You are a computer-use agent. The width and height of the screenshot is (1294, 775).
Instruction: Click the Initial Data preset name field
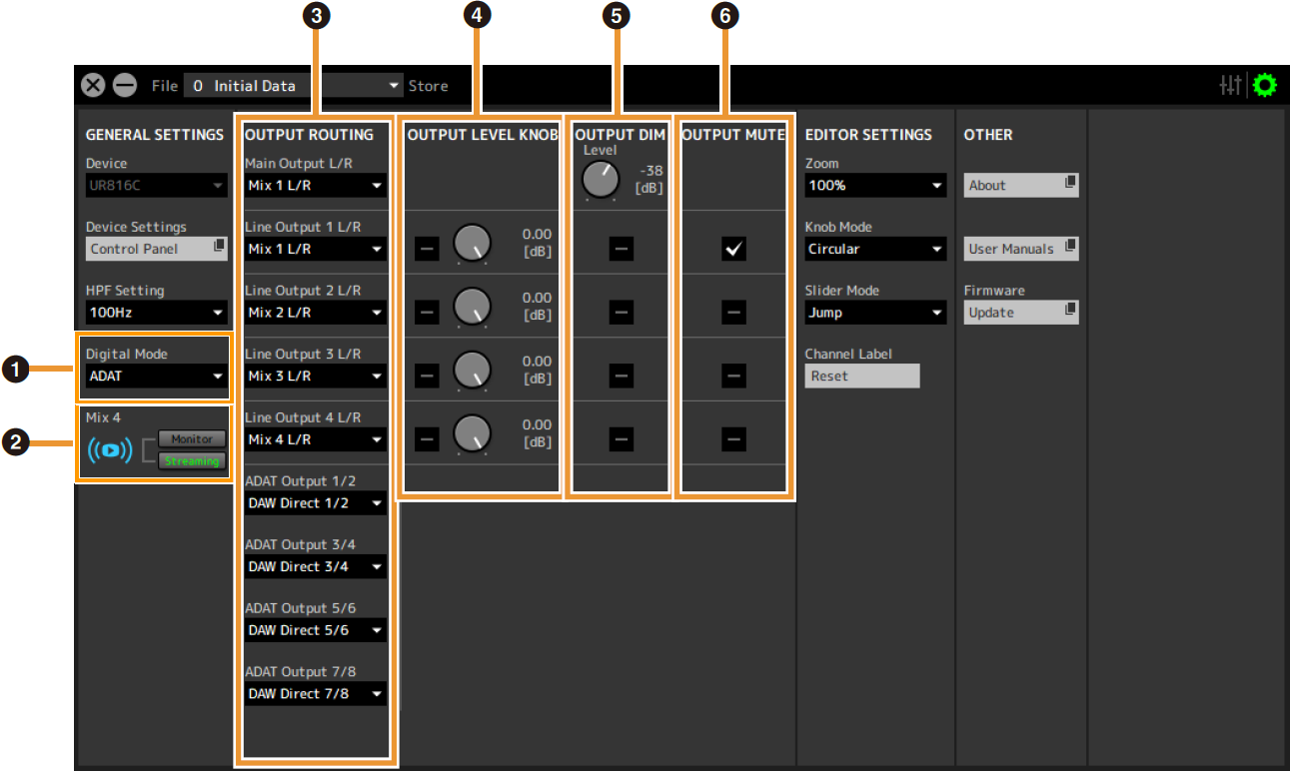[290, 86]
